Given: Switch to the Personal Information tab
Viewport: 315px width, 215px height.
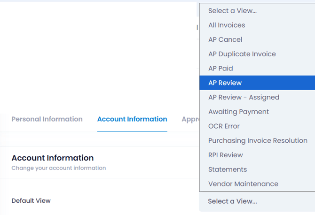Looking at the screenshot, I should (x=47, y=119).
